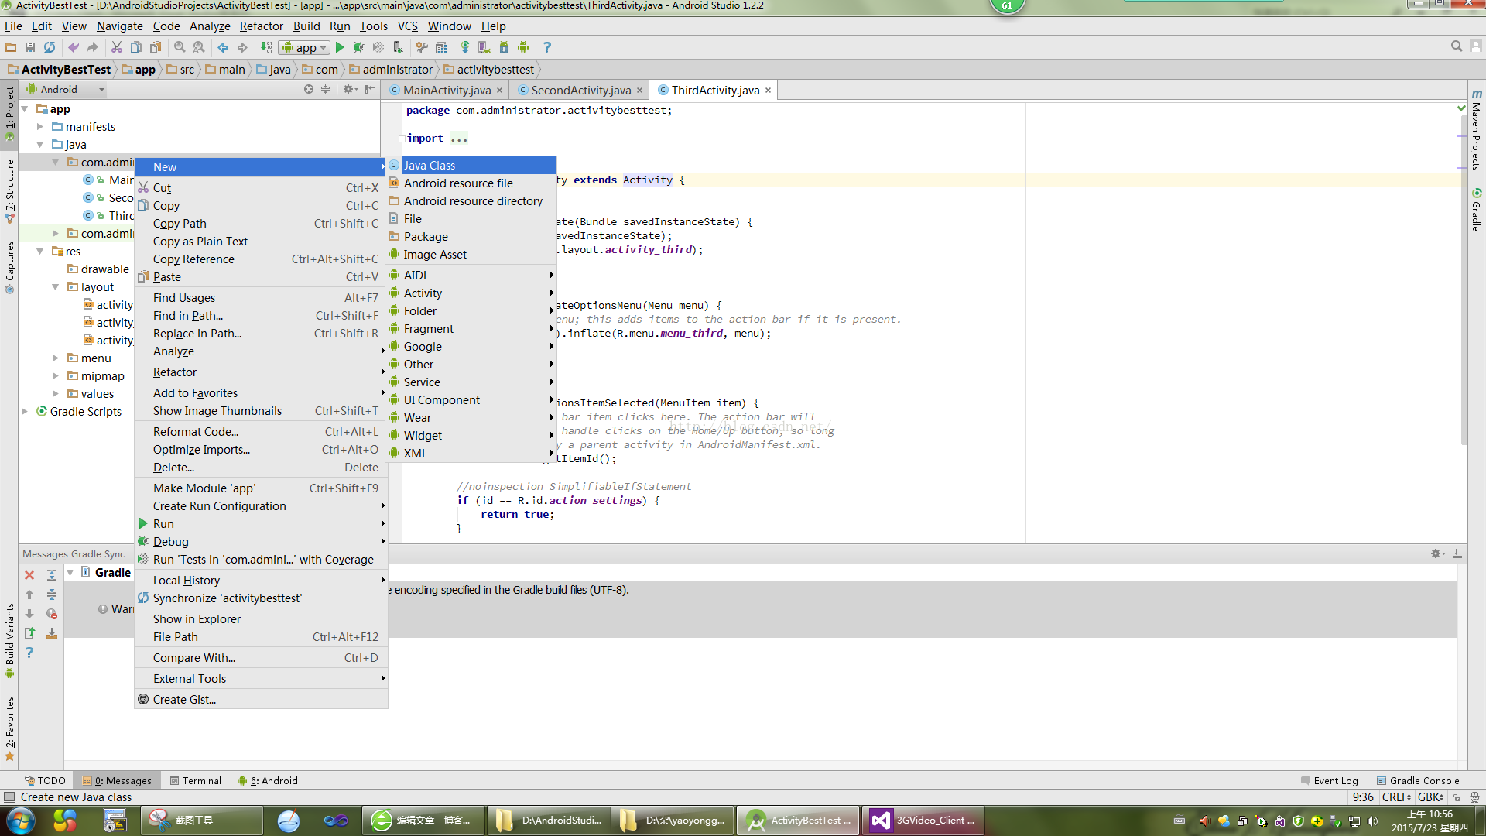This screenshot has width=1486, height=836.
Task: Toggle the Gradle side panel
Action: tap(1477, 209)
